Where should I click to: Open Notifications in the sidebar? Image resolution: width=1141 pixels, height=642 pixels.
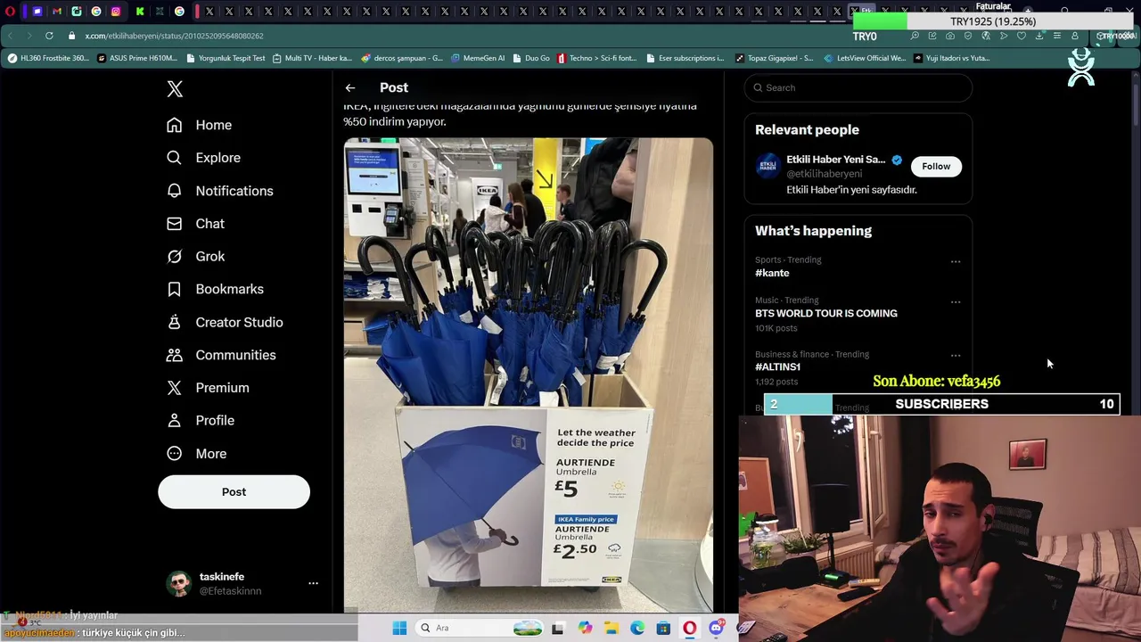(219, 191)
